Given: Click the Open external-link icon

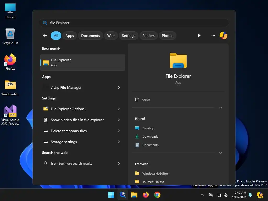Looking at the screenshot, I should [x=137, y=99].
